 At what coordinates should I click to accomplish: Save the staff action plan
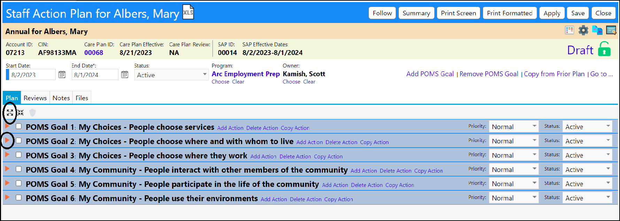[x=578, y=13]
